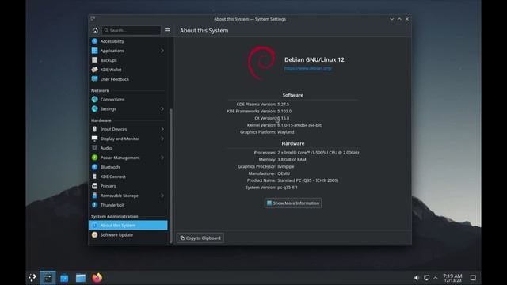The width and height of the screenshot is (507, 285).
Task: Open Removable Storage icon
Action: [x=94, y=196]
